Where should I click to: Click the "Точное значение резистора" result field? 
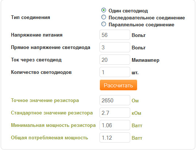115,100
